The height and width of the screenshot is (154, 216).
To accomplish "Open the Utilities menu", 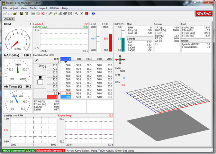I will click(x=55, y=8).
